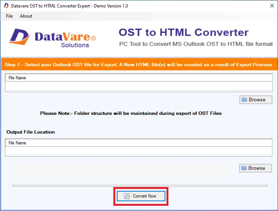Click File Name column header in OST list
The width and height of the screenshot is (278, 211).
pyautogui.click(x=139, y=78)
